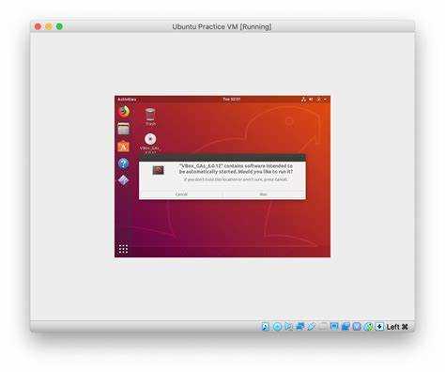This screenshot has height=372, width=445.
Task: Open the shared folders status icon
Action: [323, 327]
